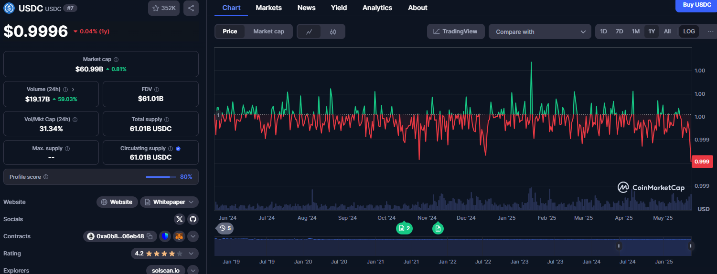Open the Website link button
The width and height of the screenshot is (717, 274).
117,202
